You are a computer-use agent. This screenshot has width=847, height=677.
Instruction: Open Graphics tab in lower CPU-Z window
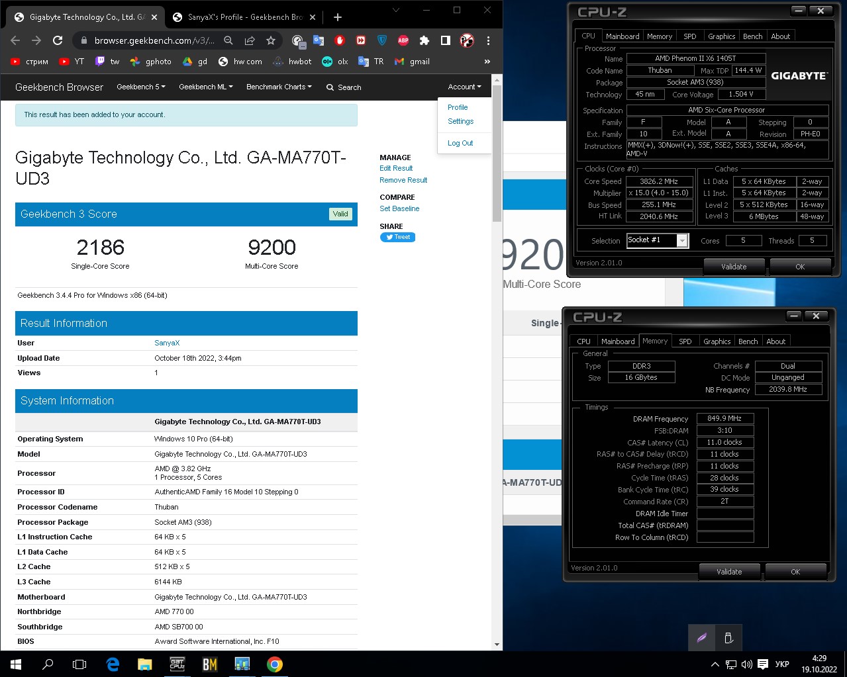point(717,341)
